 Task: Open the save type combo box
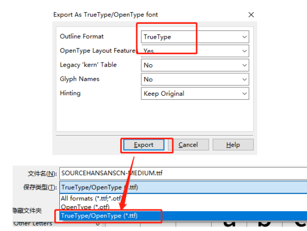point(183,187)
